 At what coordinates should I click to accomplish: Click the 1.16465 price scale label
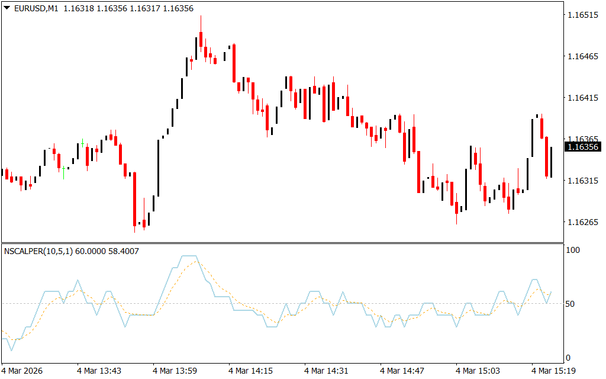[583, 56]
